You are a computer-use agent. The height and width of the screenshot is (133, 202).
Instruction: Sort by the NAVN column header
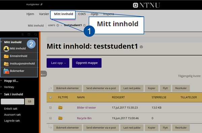81,97
